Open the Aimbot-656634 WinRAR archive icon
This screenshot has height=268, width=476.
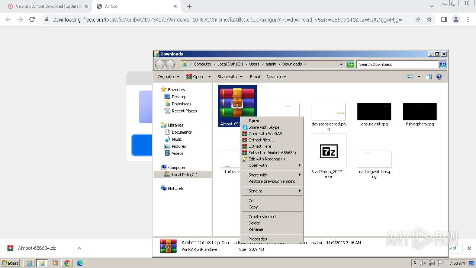coord(237,103)
